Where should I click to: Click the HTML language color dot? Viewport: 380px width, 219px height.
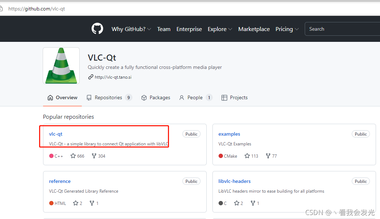[51, 203]
